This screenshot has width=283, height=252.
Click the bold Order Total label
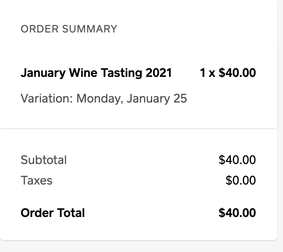pos(53,213)
